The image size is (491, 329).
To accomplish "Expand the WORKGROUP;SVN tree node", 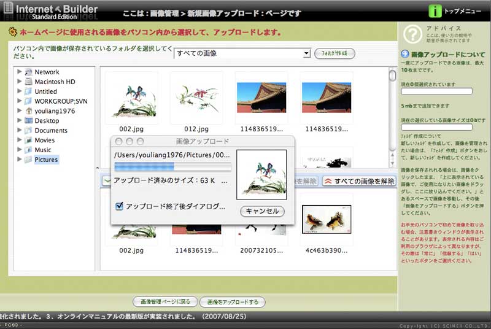I will (x=20, y=101).
